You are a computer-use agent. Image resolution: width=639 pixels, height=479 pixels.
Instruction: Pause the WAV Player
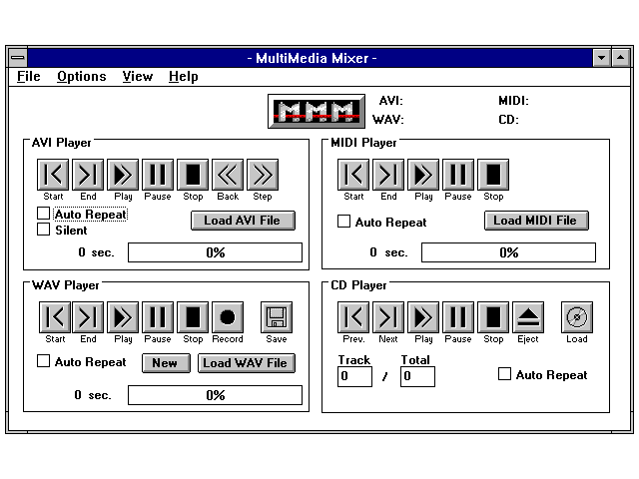pos(157,317)
